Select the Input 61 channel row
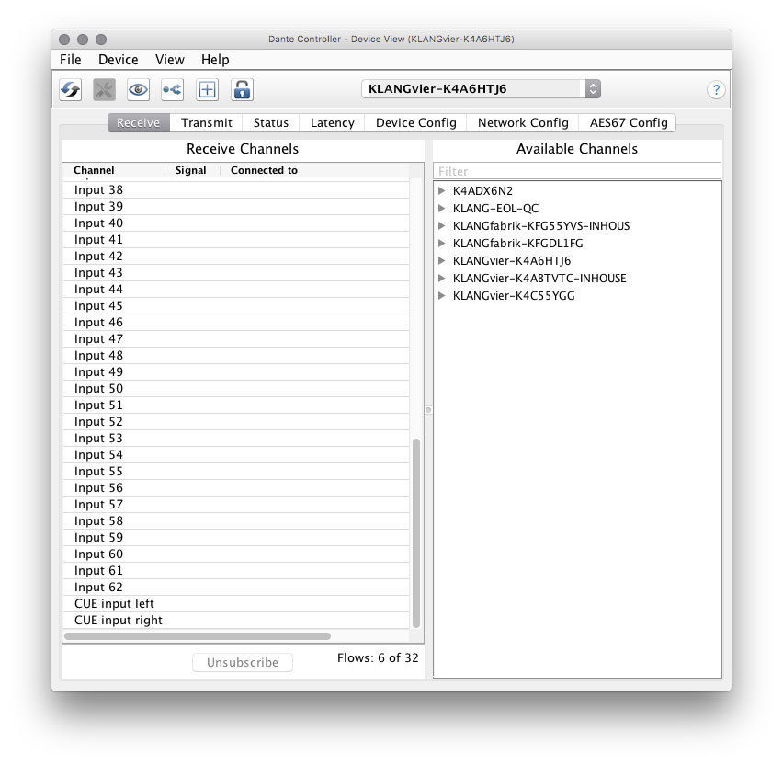 point(236,571)
